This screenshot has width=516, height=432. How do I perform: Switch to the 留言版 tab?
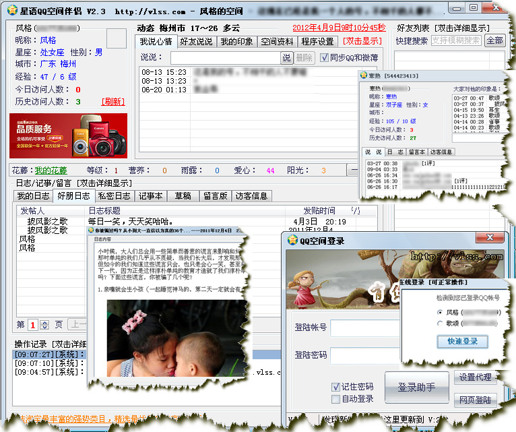[215, 196]
